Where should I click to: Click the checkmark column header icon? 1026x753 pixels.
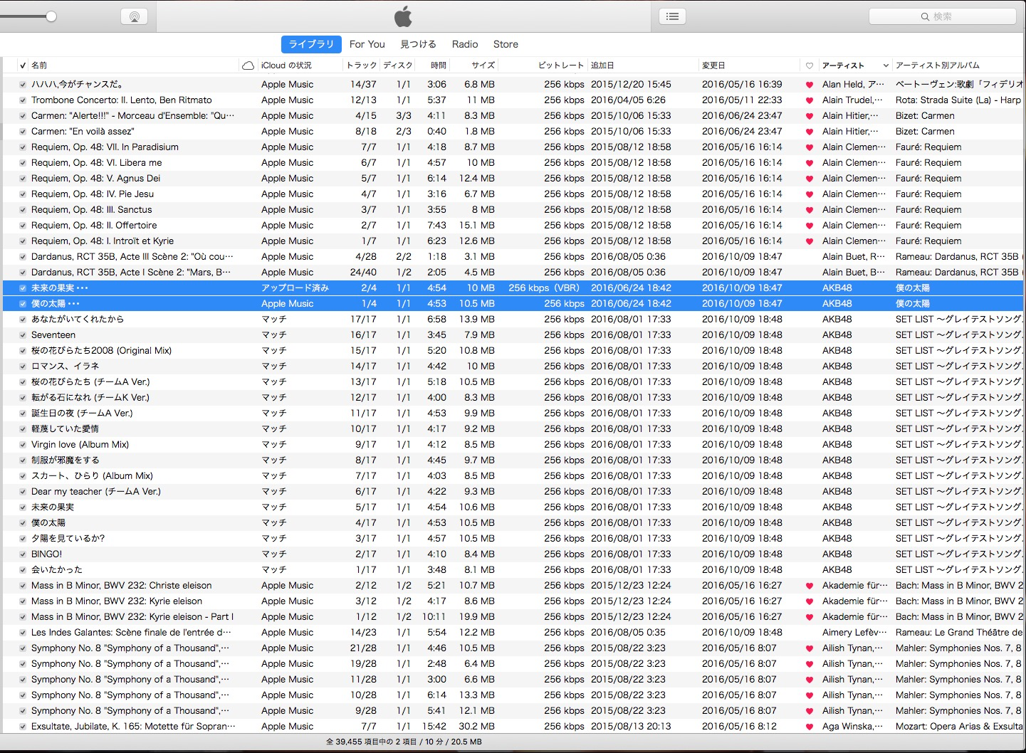23,65
